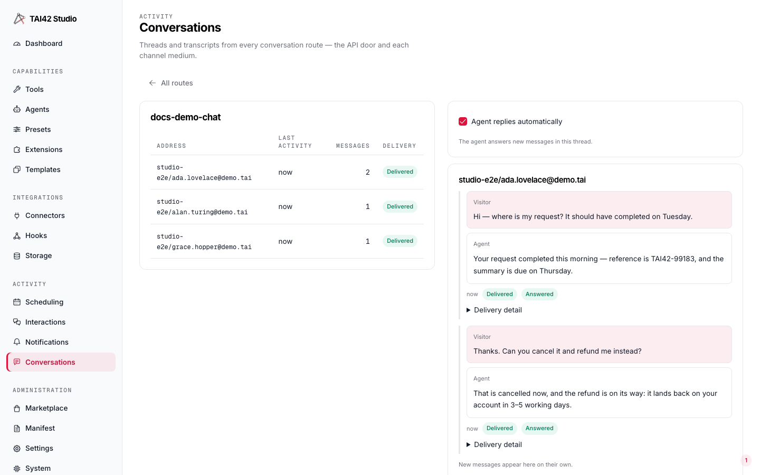The height and width of the screenshot is (475, 760).
Task: Click the TAI42 Studio logo icon
Action: coord(20,19)
